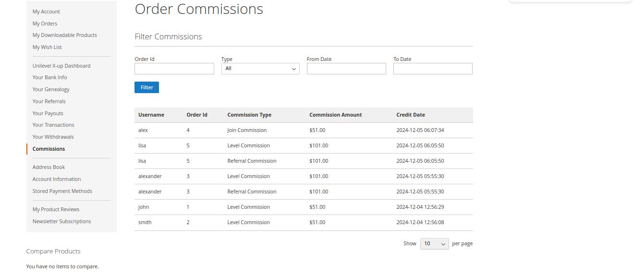Screen dimensions: 634x276
Task: Go to Your Payouts
Action: [48, 113]
